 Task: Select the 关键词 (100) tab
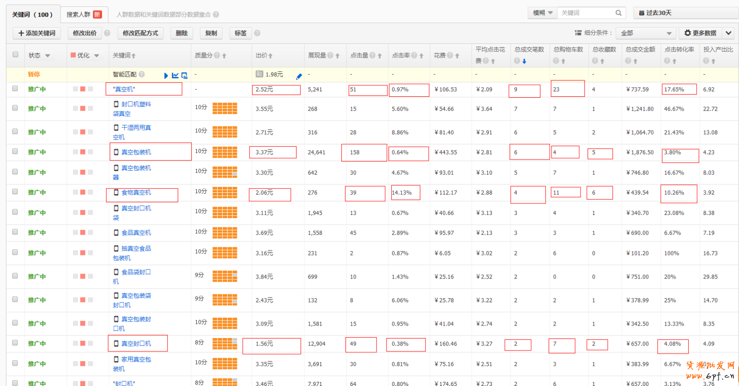33,15
